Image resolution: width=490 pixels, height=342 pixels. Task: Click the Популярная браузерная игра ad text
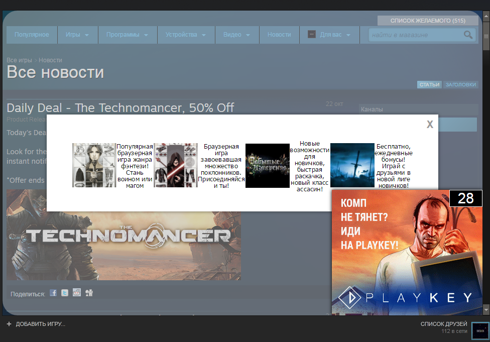point(135,166)
